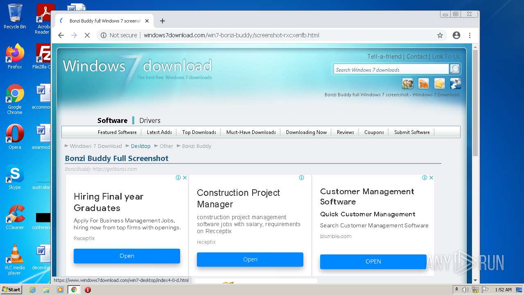Image resolution: width=524 pixels, height=295 pixels.
Task: Open Submit Software menu item
Action: tap(412, 132)
